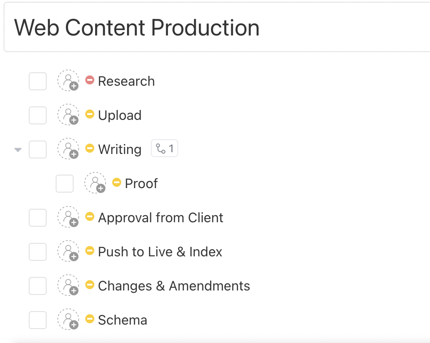Open the subtask count badge on Writing
Screen dimensions: 430x343
point(164,148)
